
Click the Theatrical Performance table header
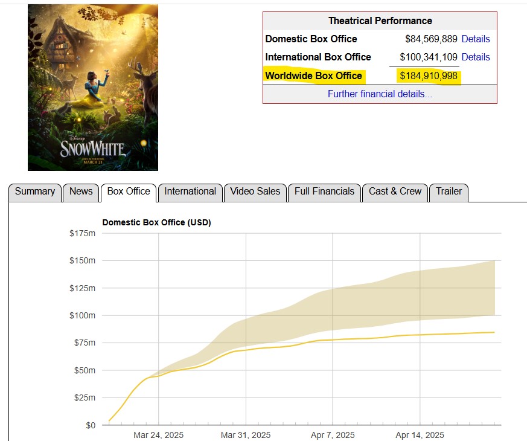(380, 21)
